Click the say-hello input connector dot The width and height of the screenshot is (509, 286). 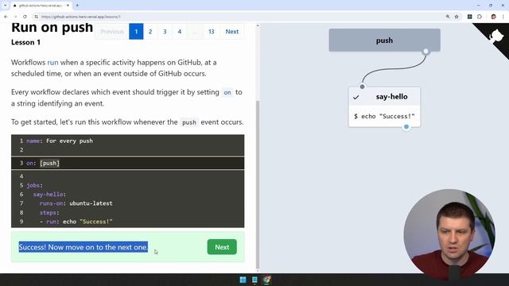pyautogui.click(x=362, y=87)
